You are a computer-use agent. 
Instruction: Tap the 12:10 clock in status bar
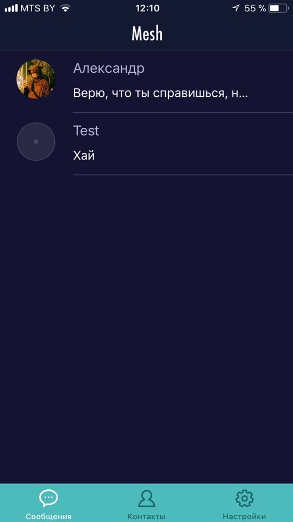pyautogui.click(x=147, y=8)
